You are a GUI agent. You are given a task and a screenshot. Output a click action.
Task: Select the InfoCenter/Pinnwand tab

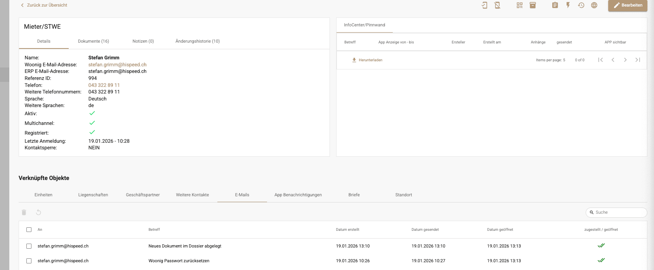364,25
